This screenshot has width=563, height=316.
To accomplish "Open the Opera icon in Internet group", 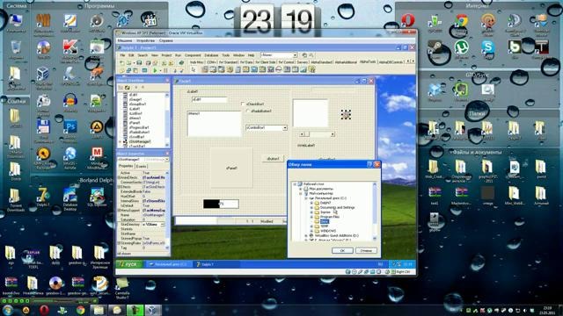I will 408,20.
